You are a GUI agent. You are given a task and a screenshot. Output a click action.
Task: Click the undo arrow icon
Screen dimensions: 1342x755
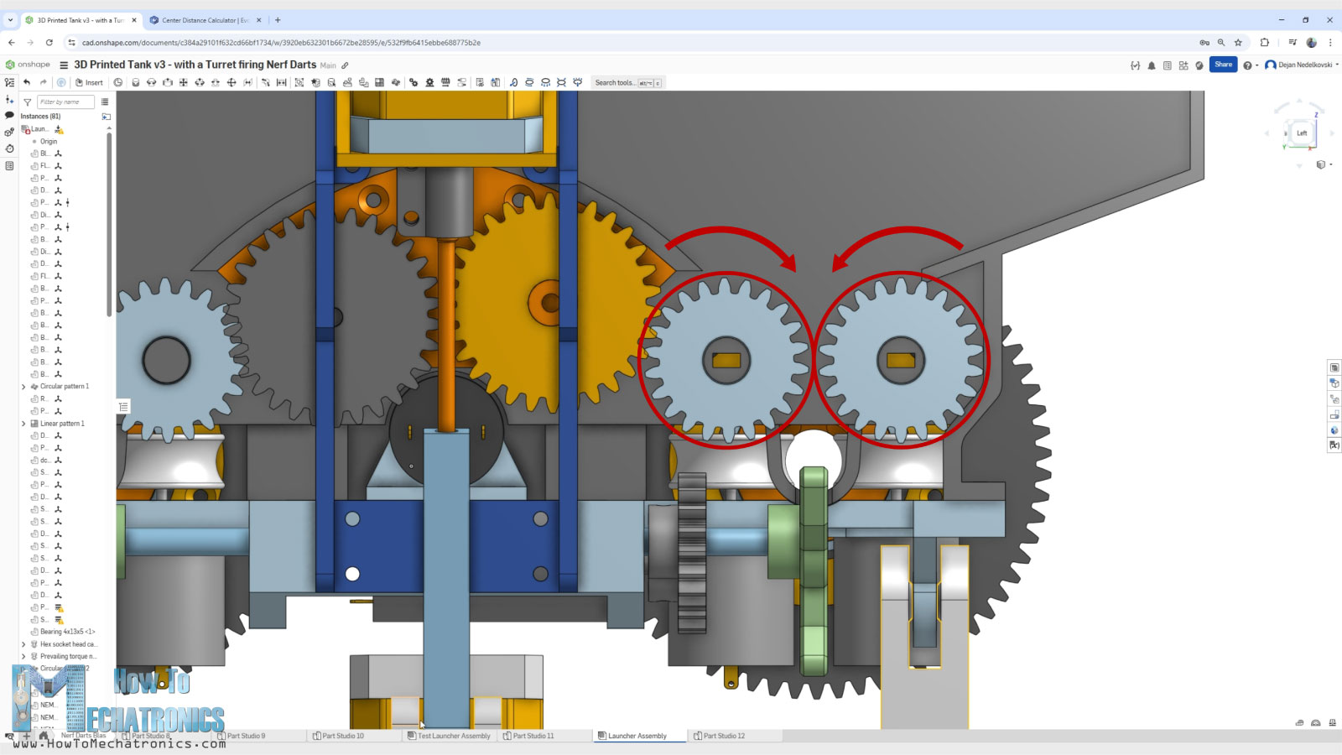point(27,82)
